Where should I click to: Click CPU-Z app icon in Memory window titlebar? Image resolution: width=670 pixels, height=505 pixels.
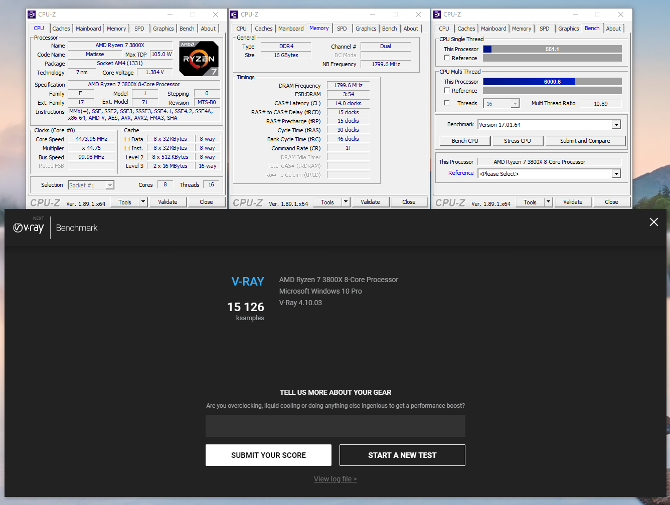[x=234, y=15]
